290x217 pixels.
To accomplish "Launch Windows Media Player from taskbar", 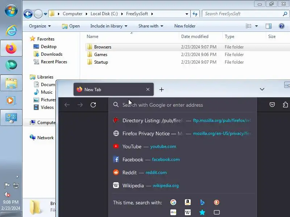I will (x=11, y=101).
